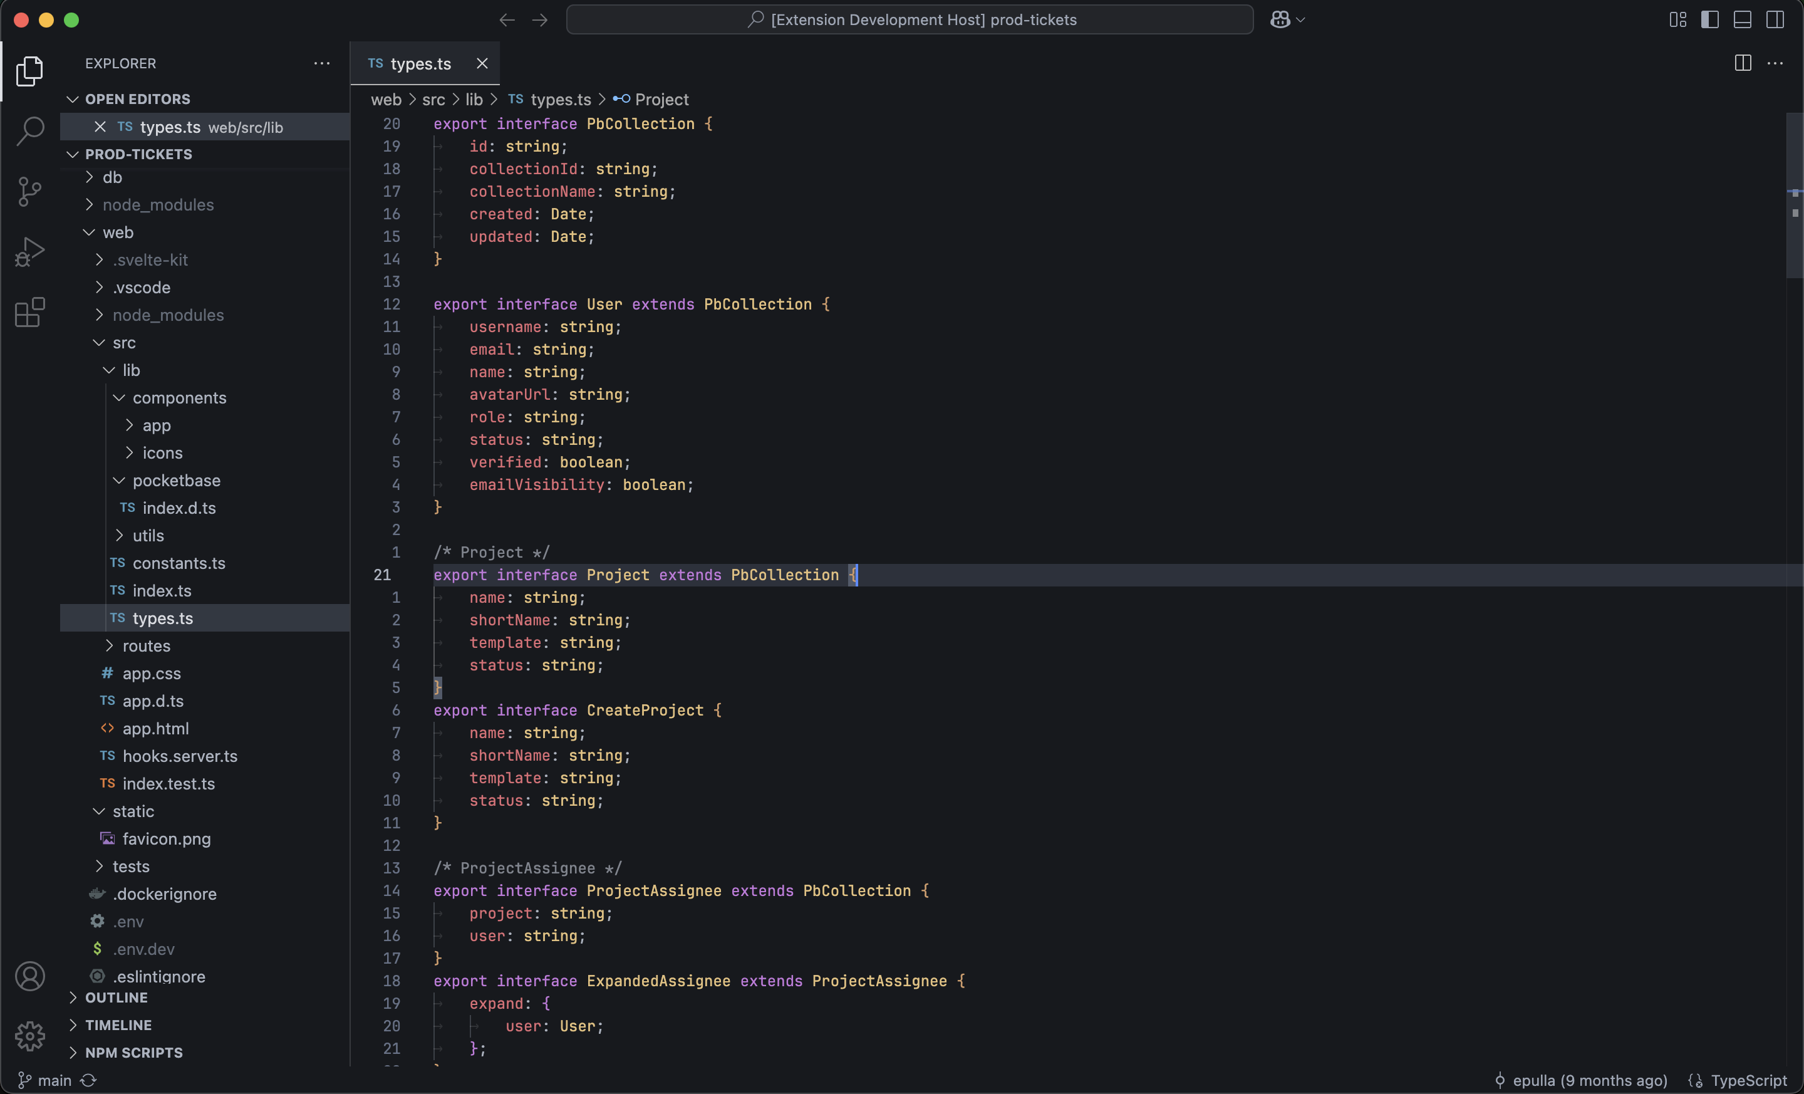Select the types.ts editor tab
This screenshot has height=1094, width=1804.
pos(420,64)
